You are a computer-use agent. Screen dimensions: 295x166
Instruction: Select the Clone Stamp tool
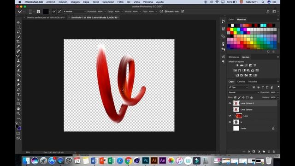18,60
